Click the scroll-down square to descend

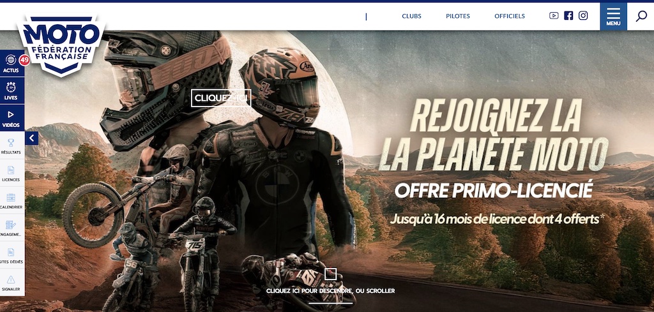(330, 274)
